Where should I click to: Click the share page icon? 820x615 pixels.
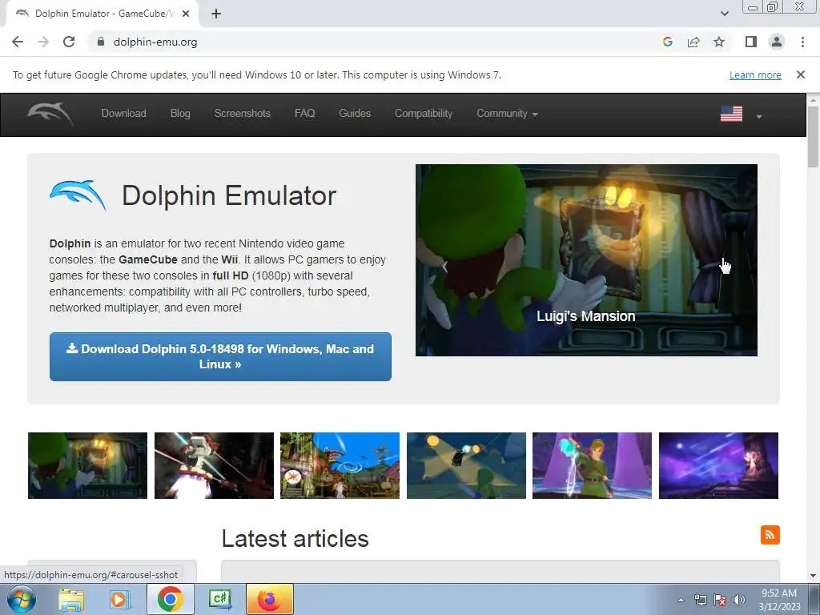click(x=693, y=42)
